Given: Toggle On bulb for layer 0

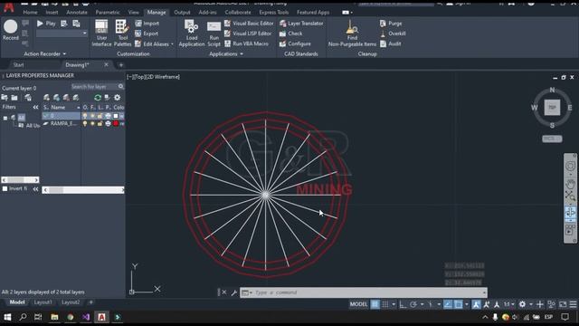Looking at the screenshot, I should [x=85, y=116].
